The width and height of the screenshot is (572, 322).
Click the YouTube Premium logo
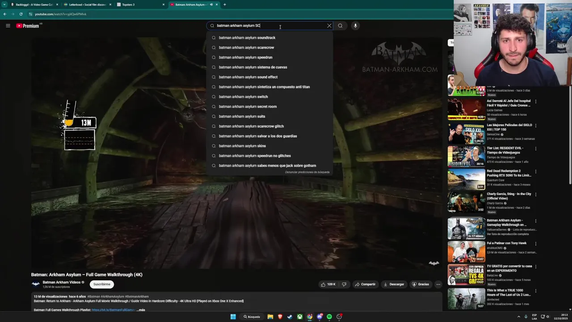coord(28,26)
